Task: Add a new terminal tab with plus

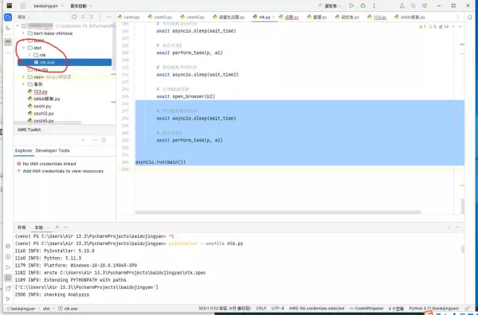Action: coord(57,227)
